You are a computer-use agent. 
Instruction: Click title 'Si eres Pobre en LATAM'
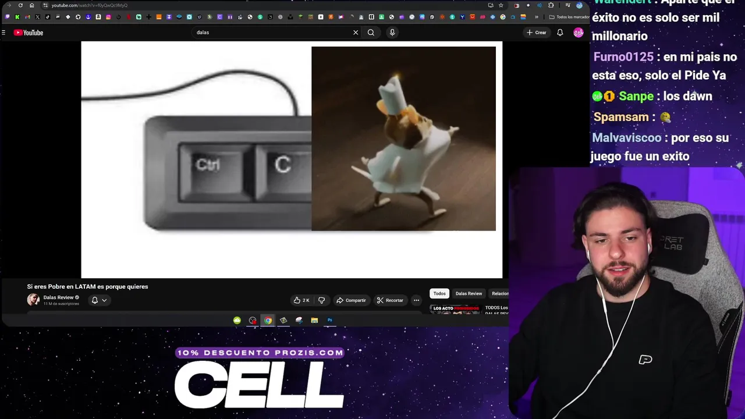(87, 286)
